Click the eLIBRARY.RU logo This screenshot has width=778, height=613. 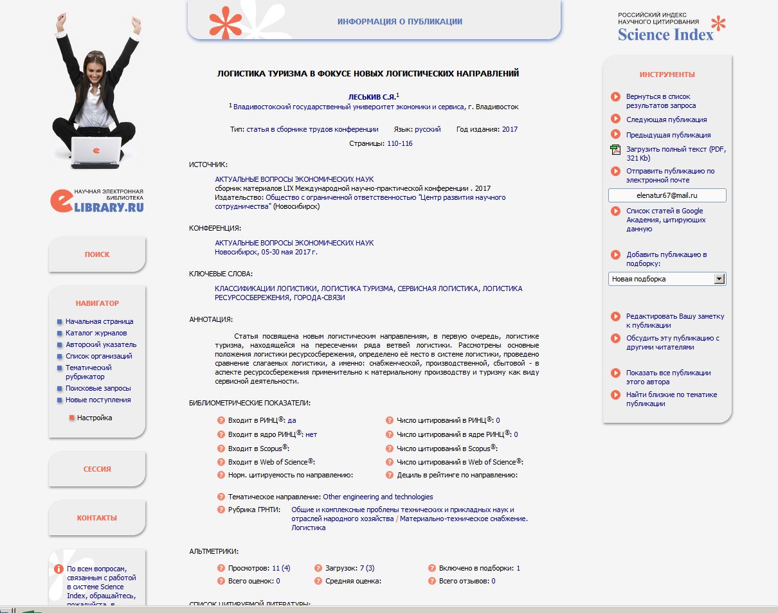click(97, 200)
